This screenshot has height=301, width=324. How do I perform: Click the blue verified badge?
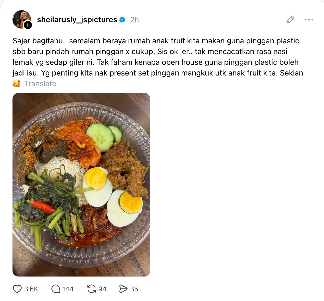[122, 20]
